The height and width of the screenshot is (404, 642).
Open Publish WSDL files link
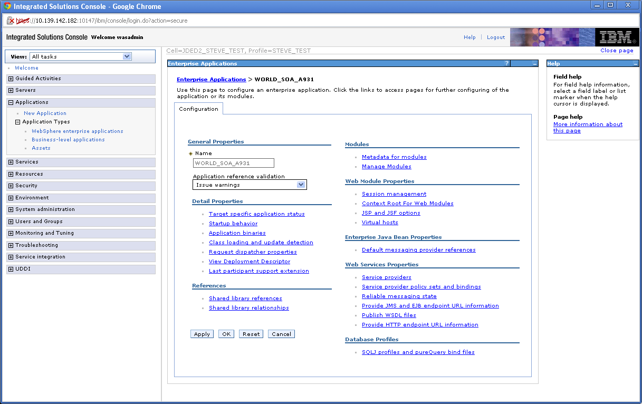pyautogui.click(x=389, y=315)
